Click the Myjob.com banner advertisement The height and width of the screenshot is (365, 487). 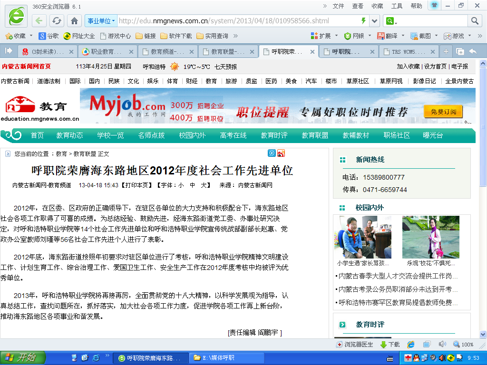pyautogui.click(x=277, y=106)
